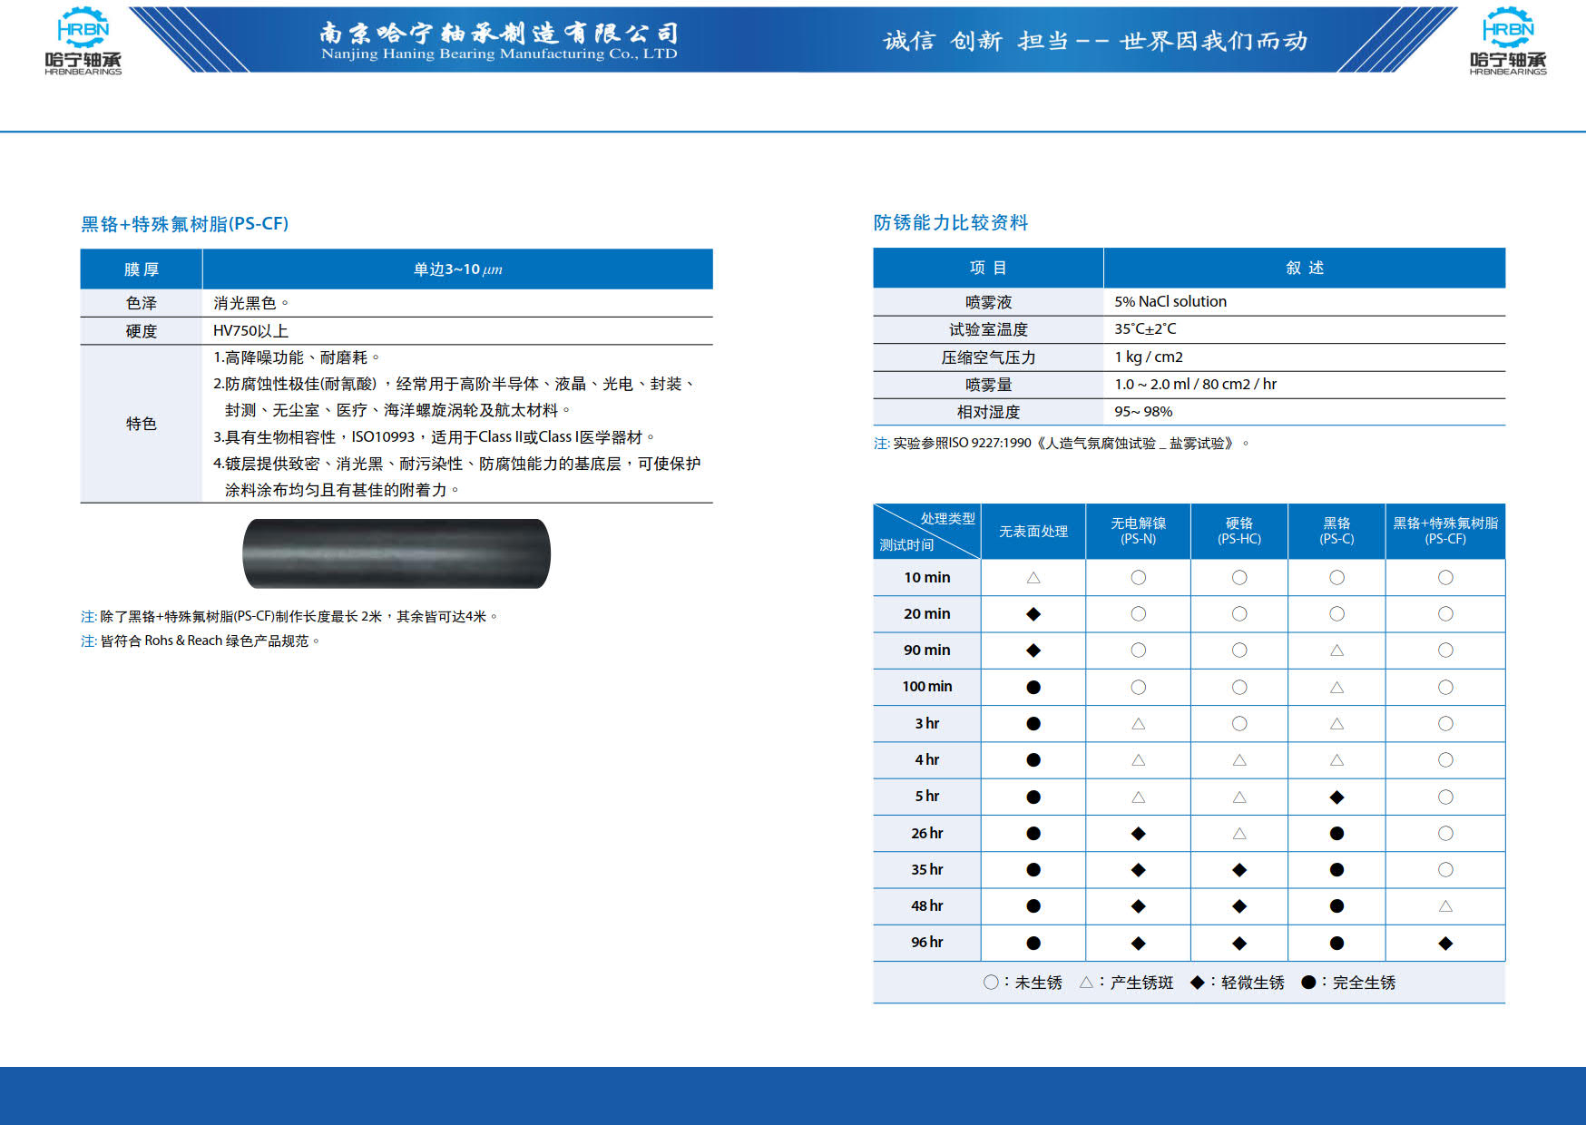
Task: Click the 处理类型 / 测试时间 corner header cell
Action: click(926, 531)
